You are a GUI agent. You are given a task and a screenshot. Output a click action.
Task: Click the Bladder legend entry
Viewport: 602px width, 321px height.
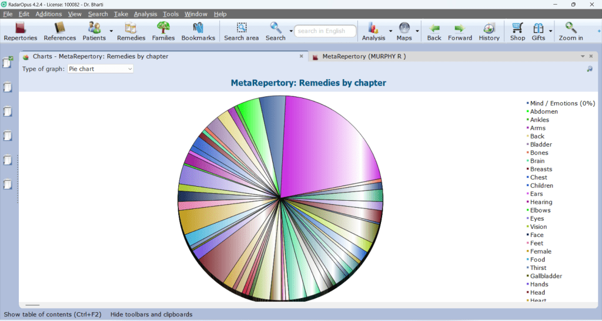pyautogui.click(x=541, y=144)
